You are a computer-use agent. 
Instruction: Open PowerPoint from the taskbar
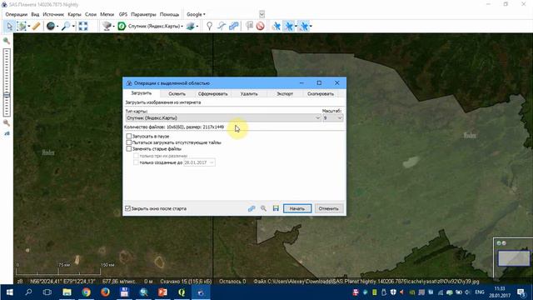click(162, 292)
